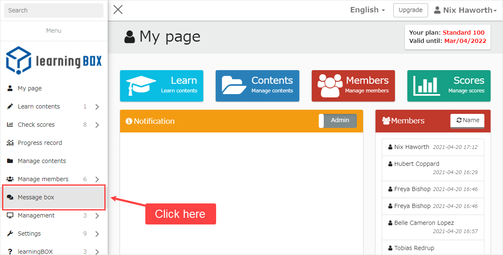Open the Contents folder tile
Screen dimensions: 503x255
pos(257,85)
